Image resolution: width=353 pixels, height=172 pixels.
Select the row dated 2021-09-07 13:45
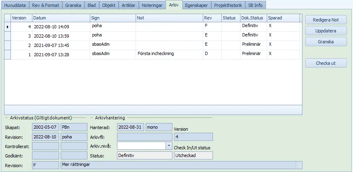click(152, 45)
